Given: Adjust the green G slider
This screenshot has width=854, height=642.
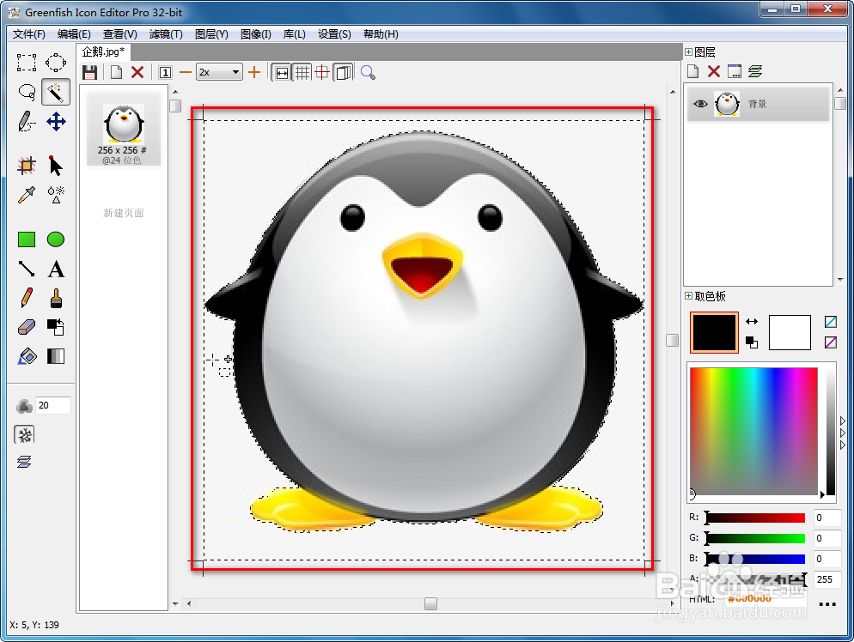Looking at the screenshot, I should click(x=755, y=538).
